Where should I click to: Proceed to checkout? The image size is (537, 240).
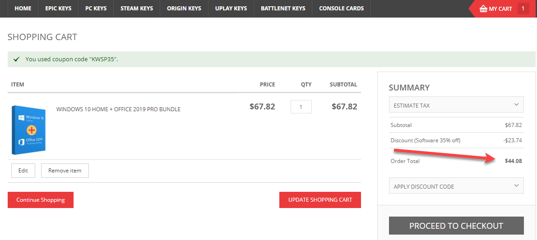click(456, 226)
